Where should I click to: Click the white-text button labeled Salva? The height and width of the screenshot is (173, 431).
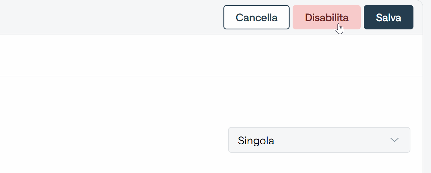[x=388, y=17]
